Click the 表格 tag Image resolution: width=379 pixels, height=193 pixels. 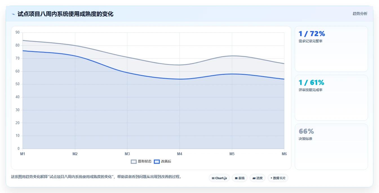pyautogui.click(x=240, y=178)
